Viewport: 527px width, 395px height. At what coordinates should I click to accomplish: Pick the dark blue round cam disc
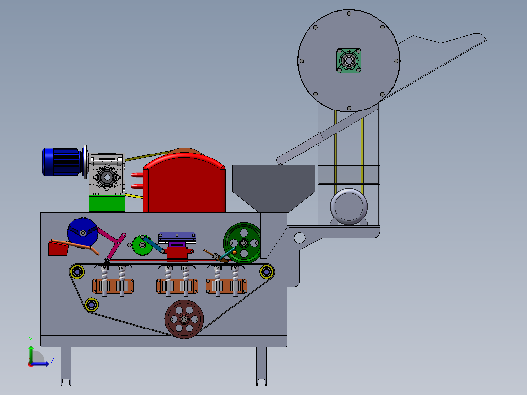pyautogui.click(x=83, y=232)
